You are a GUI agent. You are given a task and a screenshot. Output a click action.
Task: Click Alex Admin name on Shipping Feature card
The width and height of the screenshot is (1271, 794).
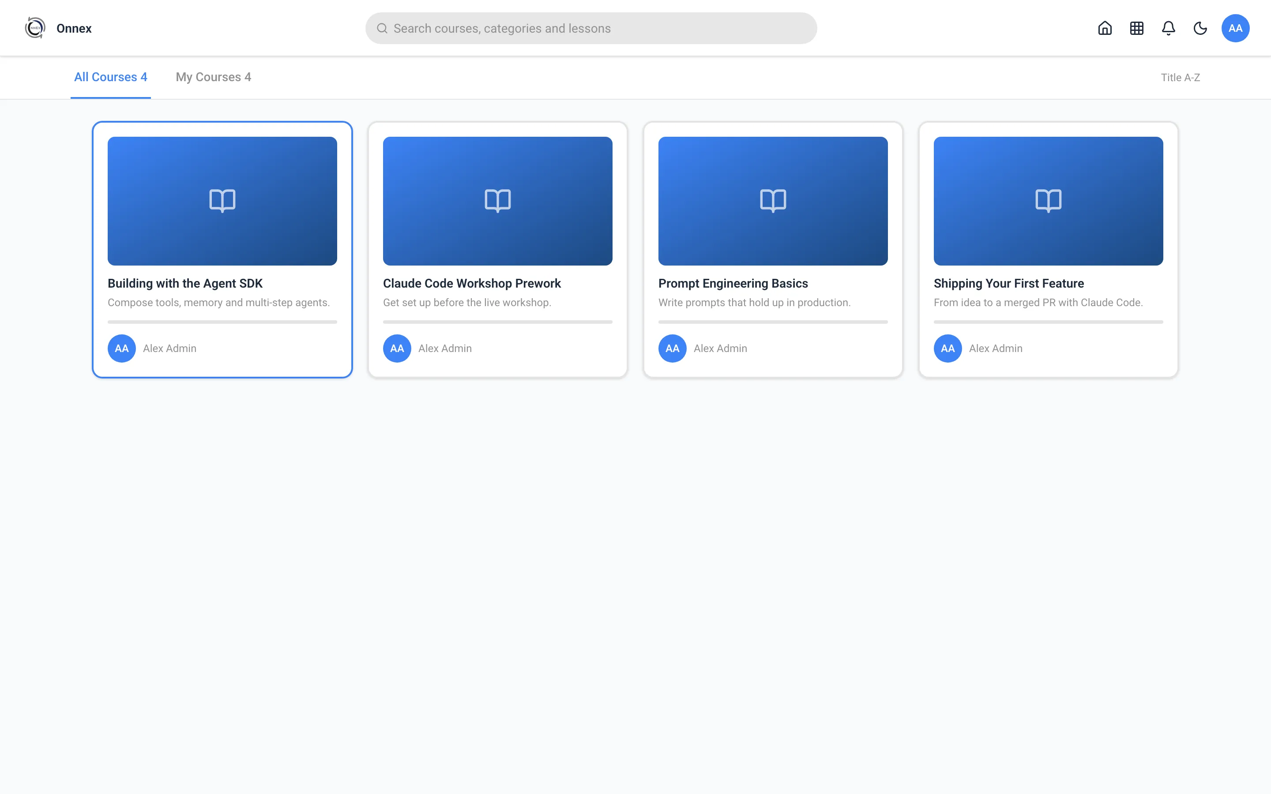(995, 348)
